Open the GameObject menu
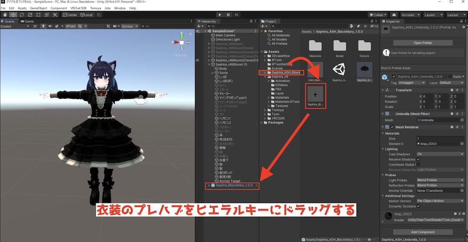The width and height of the screenshot is (468, 242). click(39, 8)
